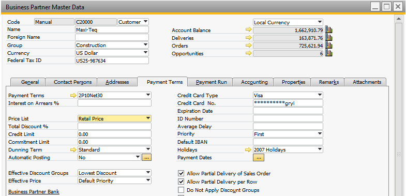
Task: Click the Foreign Name input field
Action: pos(112,37)
